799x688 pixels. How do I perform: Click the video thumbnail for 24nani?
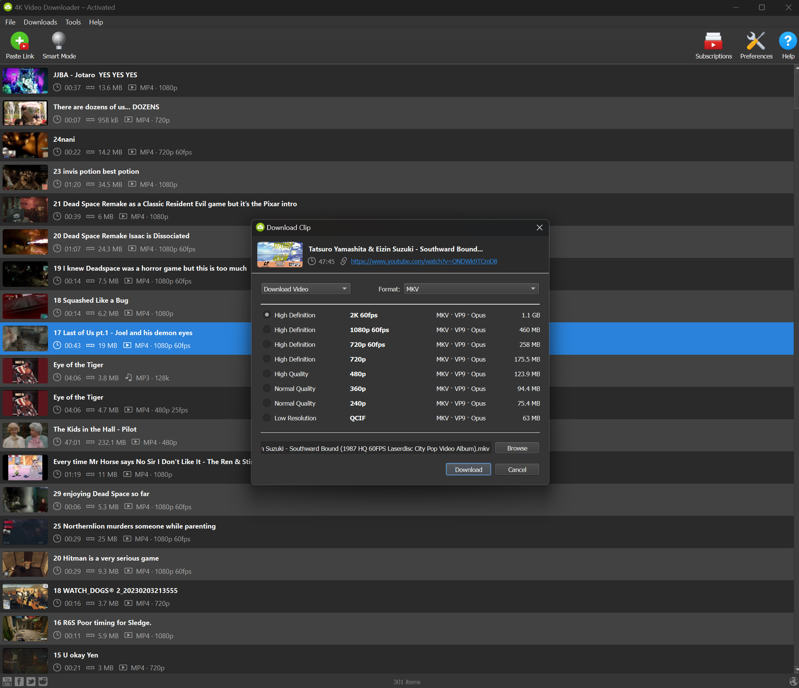[25, 145]
